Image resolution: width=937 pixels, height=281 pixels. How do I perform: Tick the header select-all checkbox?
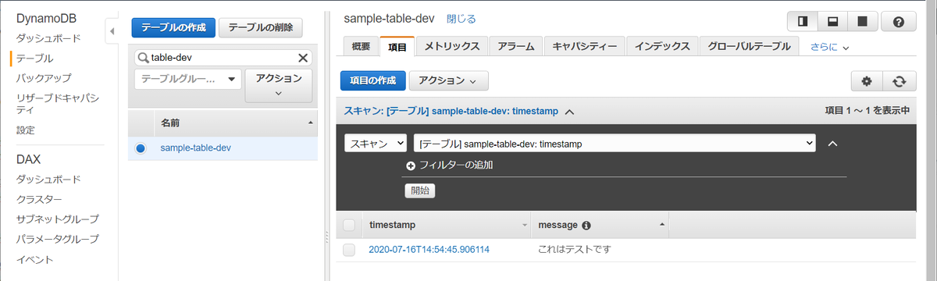(x=349, y=225)
